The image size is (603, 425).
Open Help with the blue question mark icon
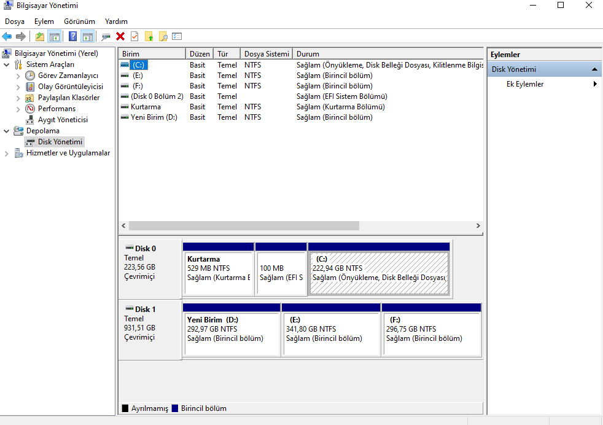[72, 36]
